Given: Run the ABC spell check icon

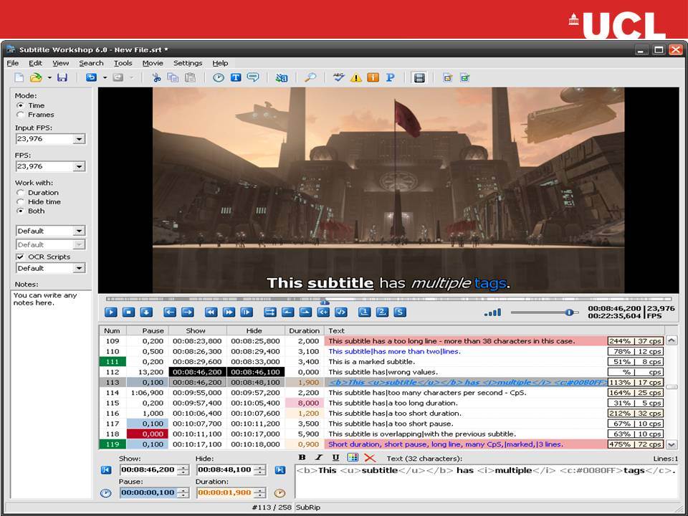Looking at the screenshot, I should tap(338, 78).
